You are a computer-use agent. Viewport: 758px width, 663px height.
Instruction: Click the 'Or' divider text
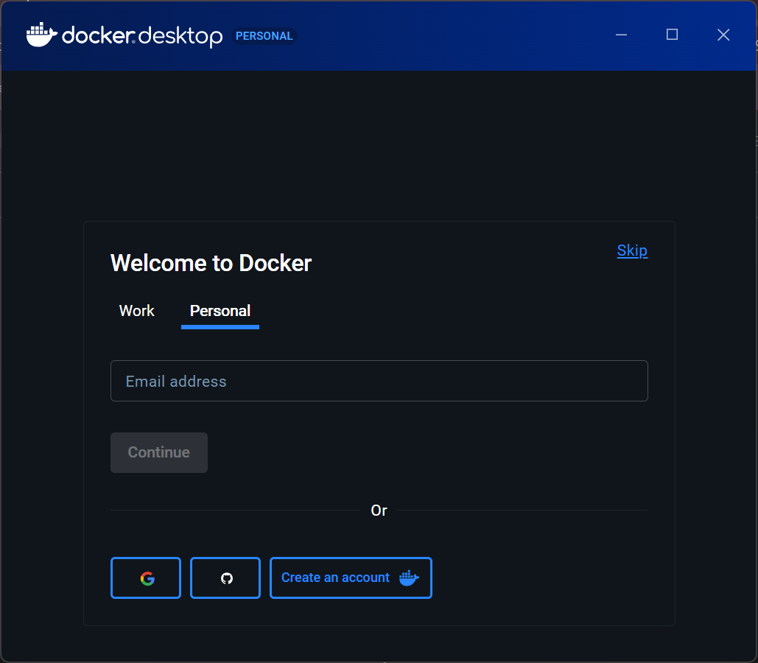pyautogui.click(x=379, y=511)
